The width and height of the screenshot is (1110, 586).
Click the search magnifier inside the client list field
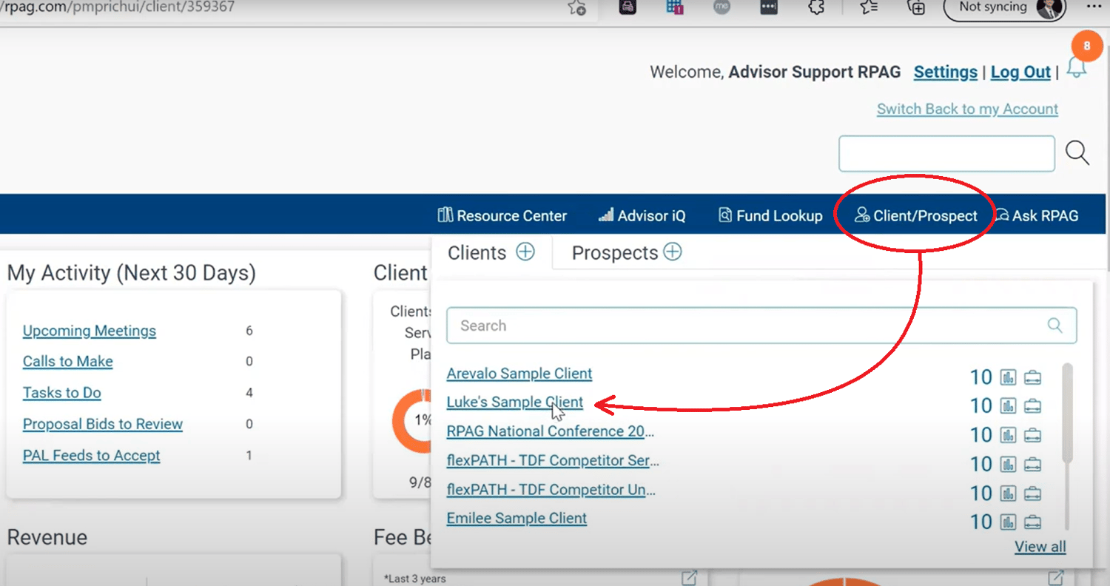click(1054, 325)
